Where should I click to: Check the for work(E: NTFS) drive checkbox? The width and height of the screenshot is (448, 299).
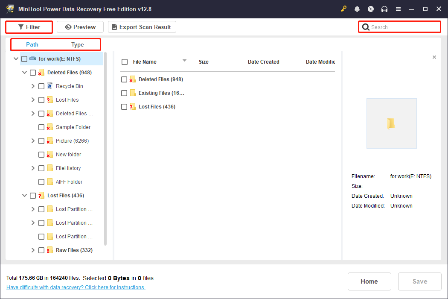coord(24,59)
